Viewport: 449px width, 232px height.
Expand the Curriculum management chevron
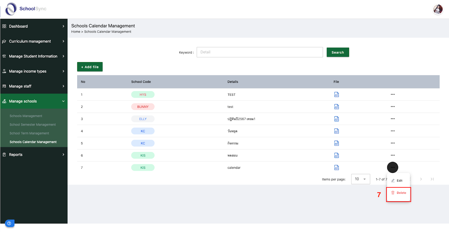click(63, 41)
